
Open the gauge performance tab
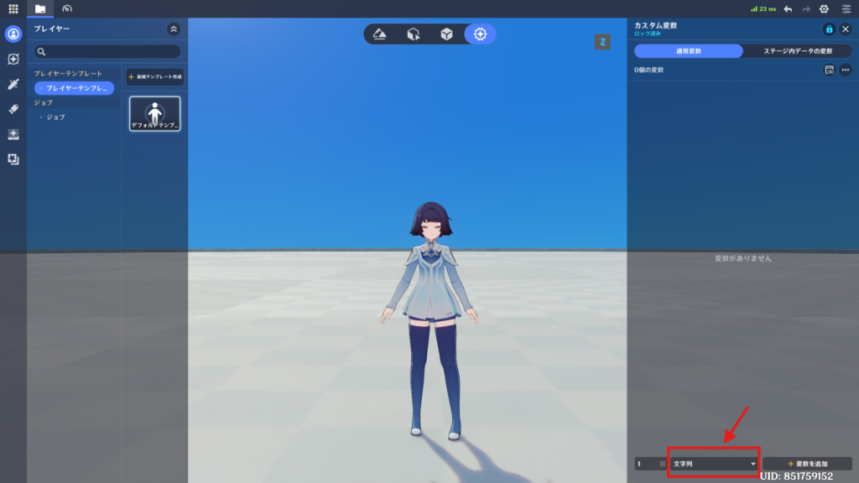pos(67,8)
